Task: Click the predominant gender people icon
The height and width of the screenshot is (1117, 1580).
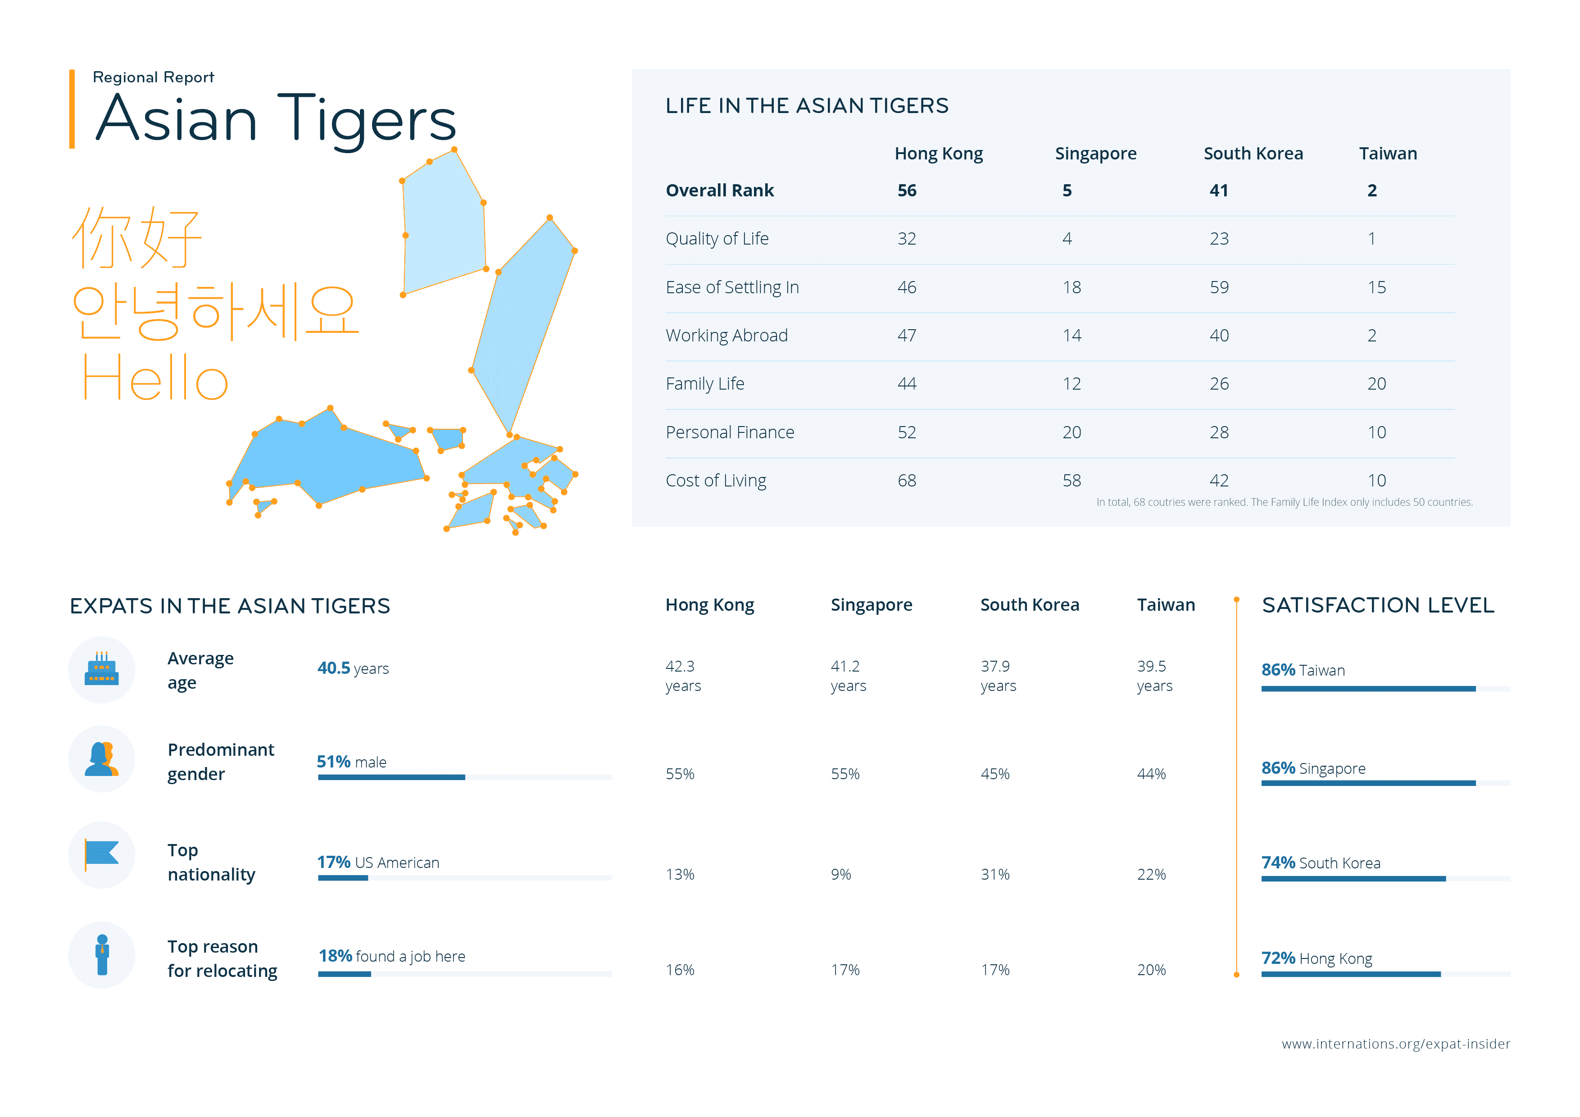Action: coord(101,759)
